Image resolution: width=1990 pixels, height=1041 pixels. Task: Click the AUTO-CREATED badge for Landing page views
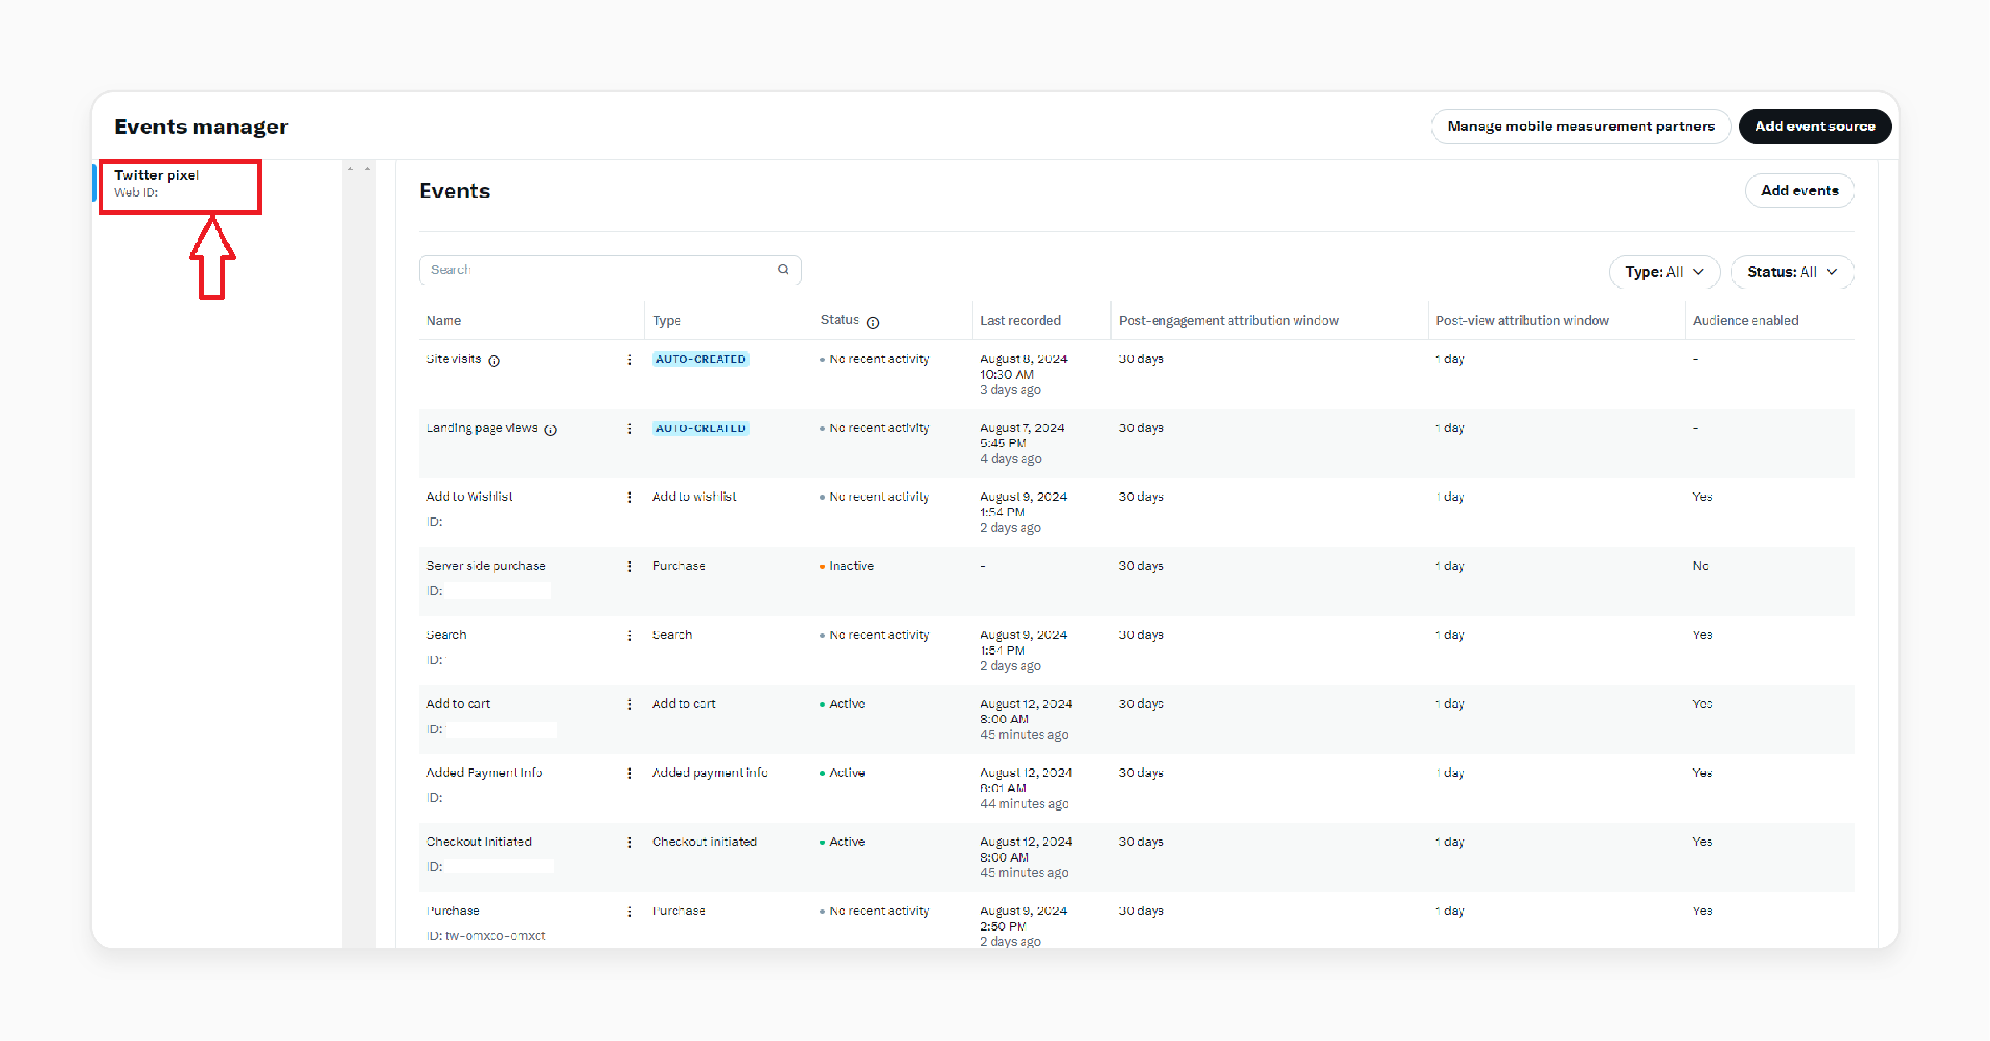(701, 428)
